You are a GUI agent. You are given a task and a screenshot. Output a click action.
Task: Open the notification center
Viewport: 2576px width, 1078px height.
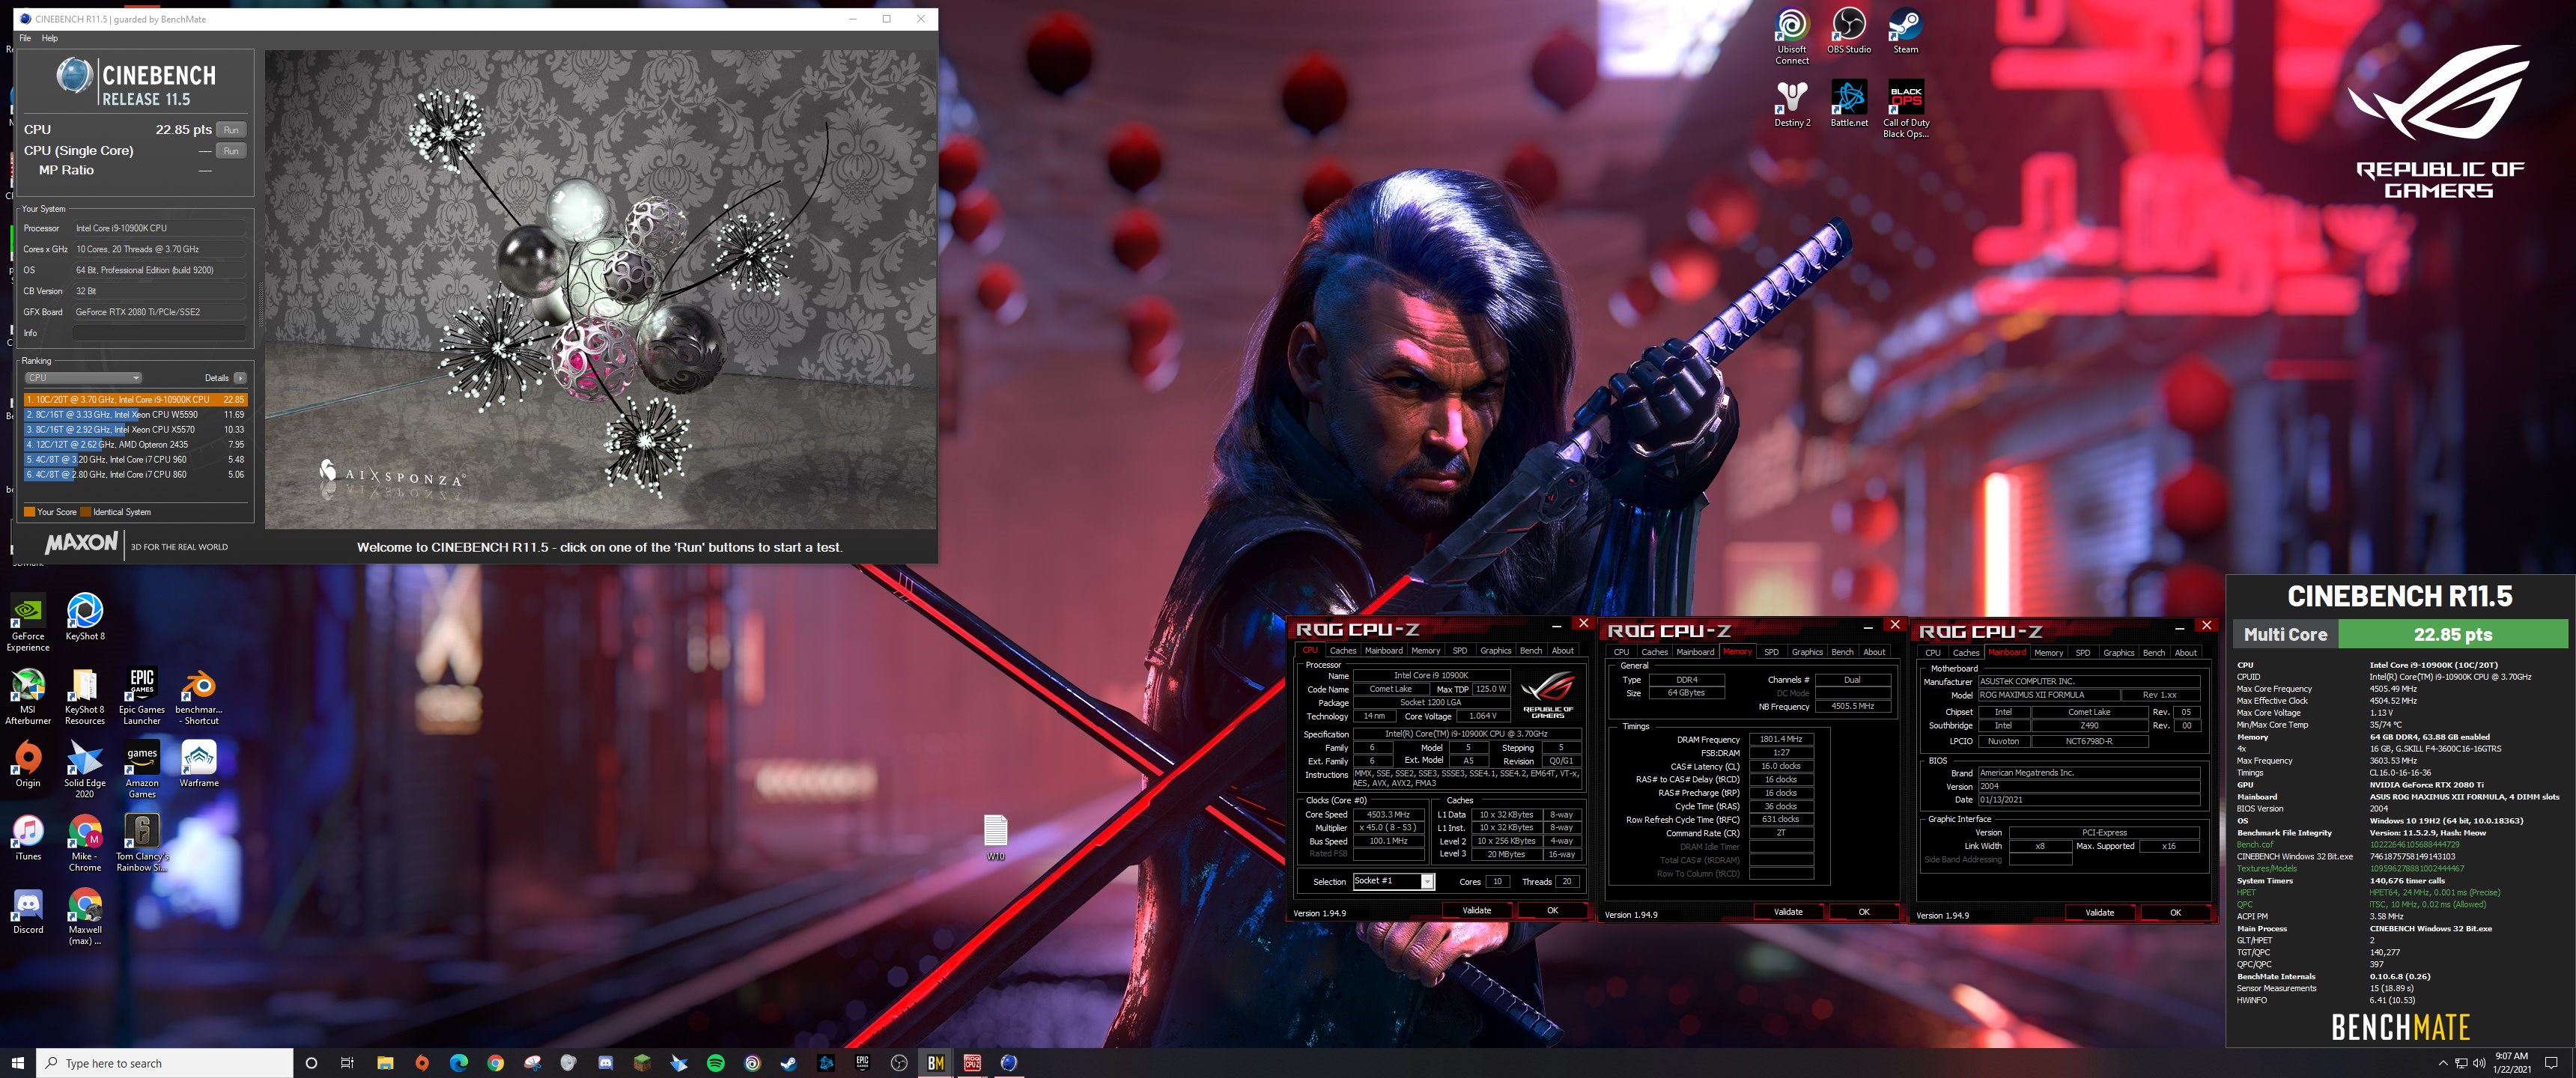2550,1063
